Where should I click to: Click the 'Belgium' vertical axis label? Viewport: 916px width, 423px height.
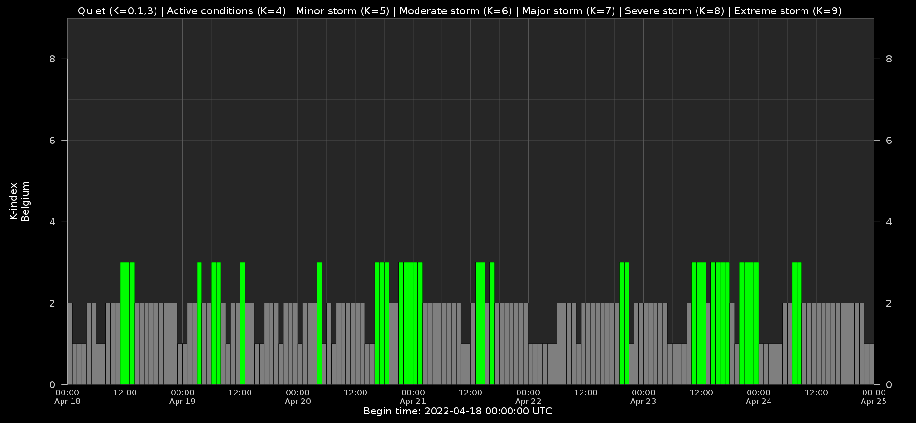point(25,201)
